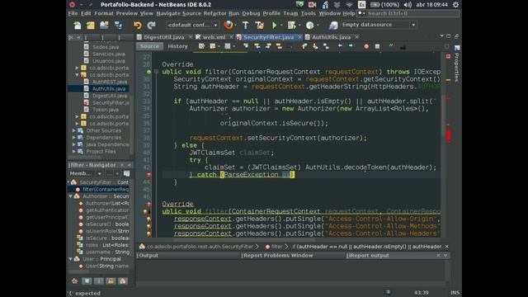Click the Find Selection icon in editor toolbar

pos(246,46)
